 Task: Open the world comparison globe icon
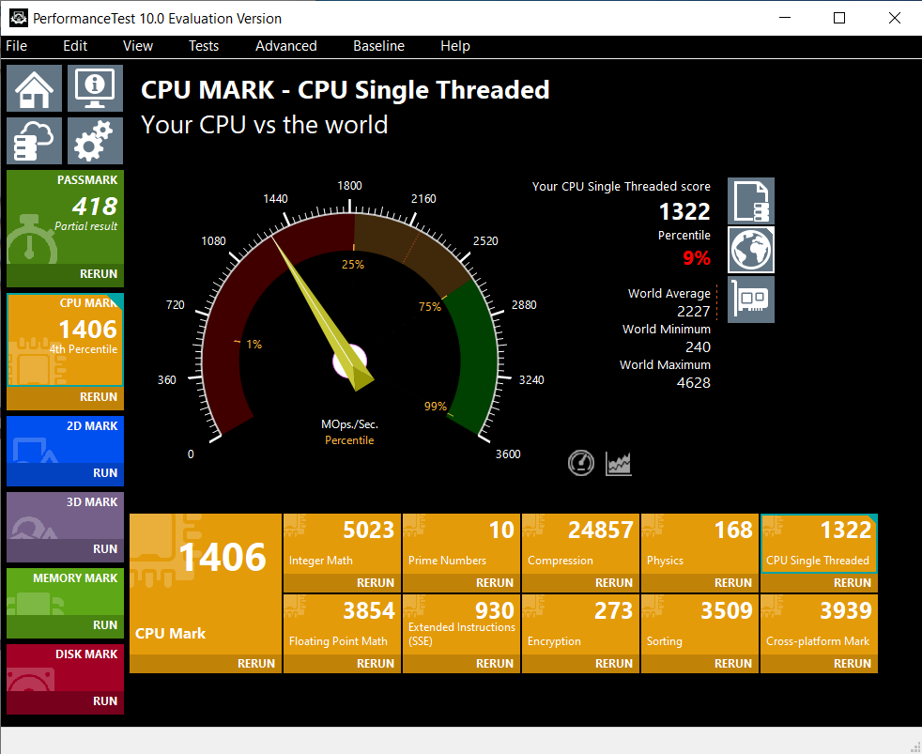pos(750,250)
